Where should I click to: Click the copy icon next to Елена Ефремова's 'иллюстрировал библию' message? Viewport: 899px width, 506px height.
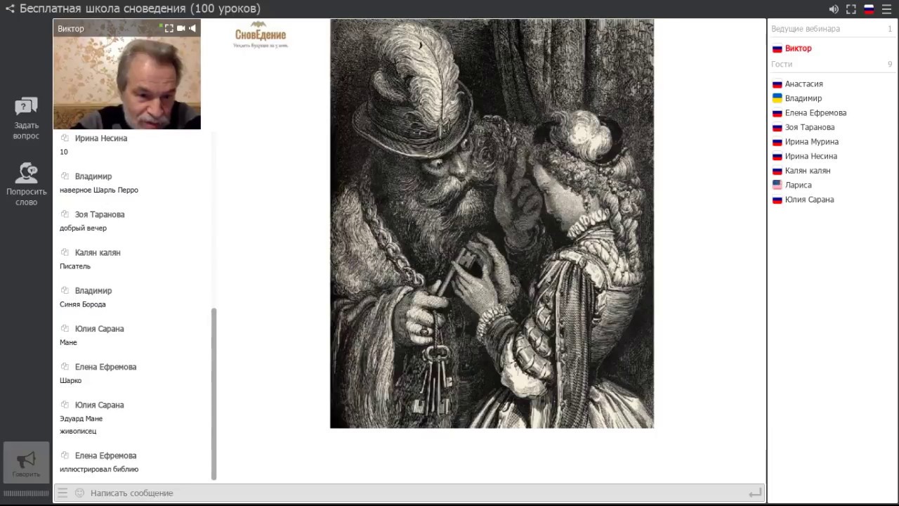65,455
